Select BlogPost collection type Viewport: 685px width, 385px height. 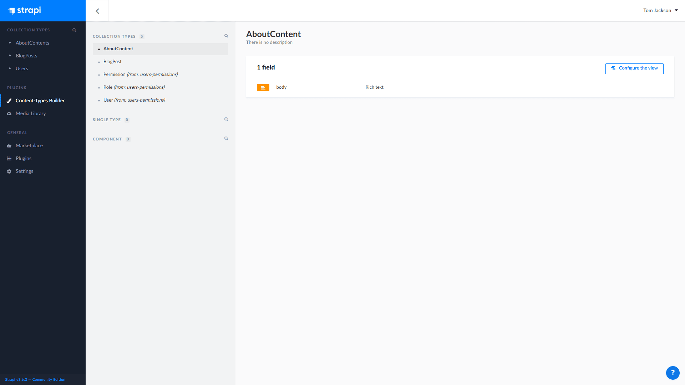112,62
